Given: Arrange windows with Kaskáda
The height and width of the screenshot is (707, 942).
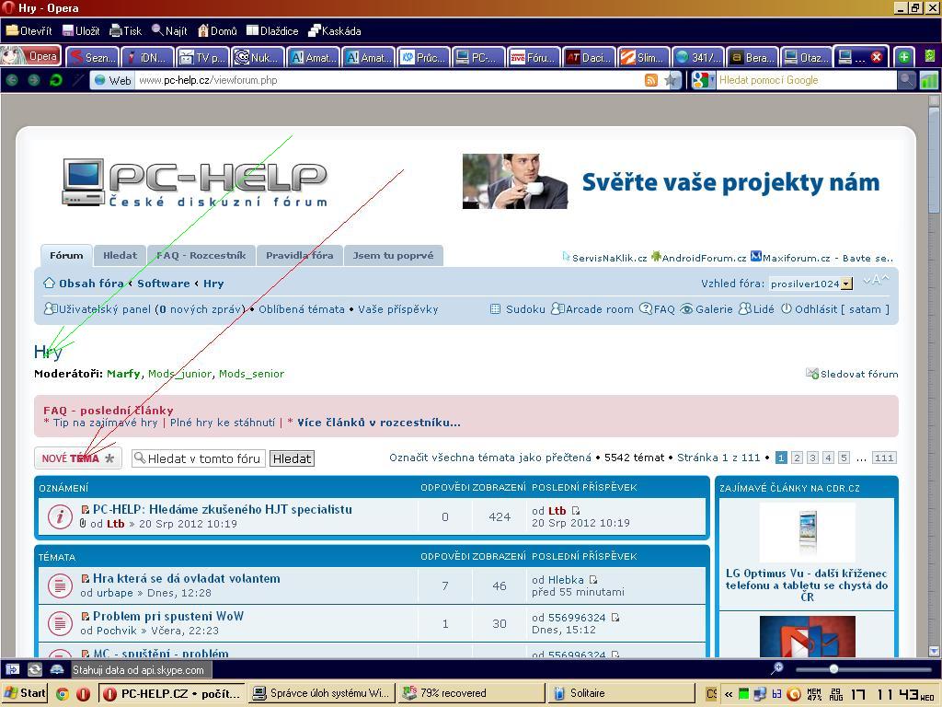Looking at the screenshot, I should coord(335,30).
